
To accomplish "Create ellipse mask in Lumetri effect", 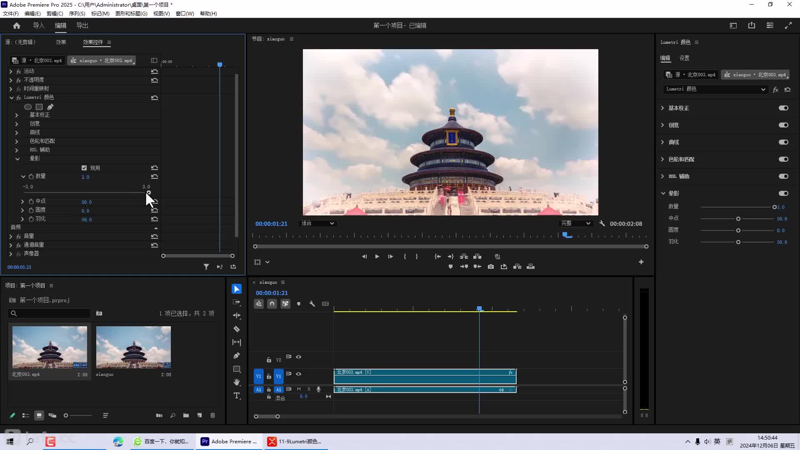I will (28, 107).
